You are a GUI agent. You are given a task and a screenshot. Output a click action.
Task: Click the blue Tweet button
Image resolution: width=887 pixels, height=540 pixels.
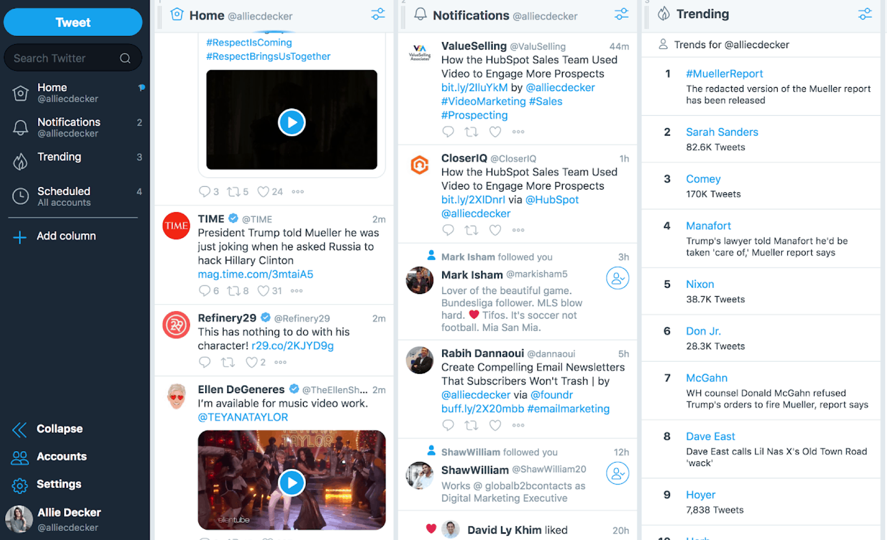click(x=73, y=22)
